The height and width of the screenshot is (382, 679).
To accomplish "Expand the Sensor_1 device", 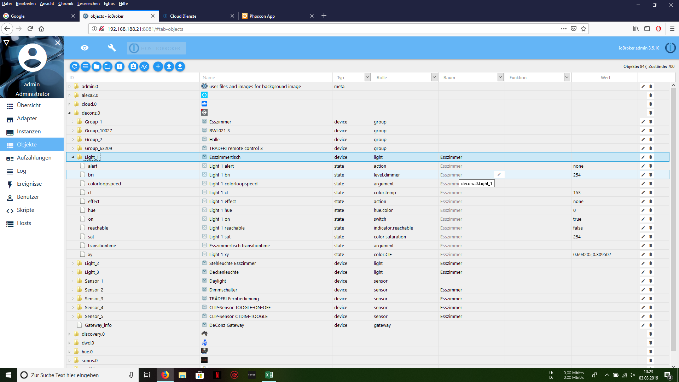I will (73, 281).
